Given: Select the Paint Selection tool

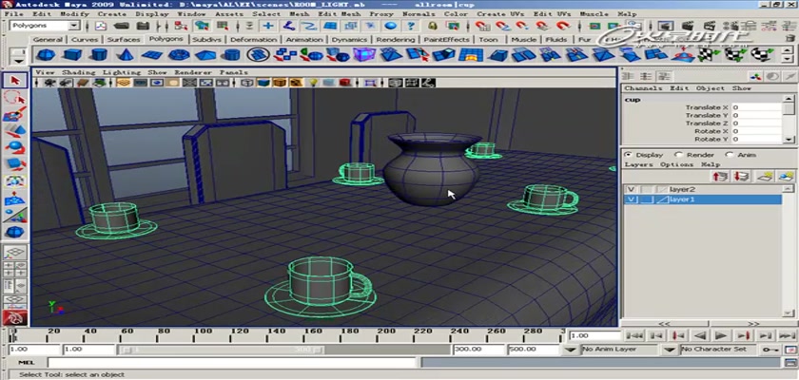Looking at the screenshot, I should [15, 114].
